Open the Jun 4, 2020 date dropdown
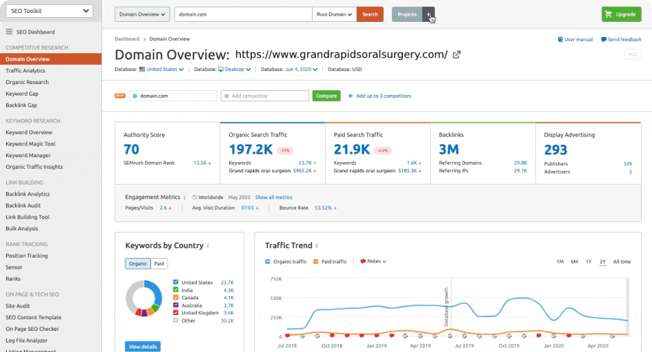 point(302,70)
